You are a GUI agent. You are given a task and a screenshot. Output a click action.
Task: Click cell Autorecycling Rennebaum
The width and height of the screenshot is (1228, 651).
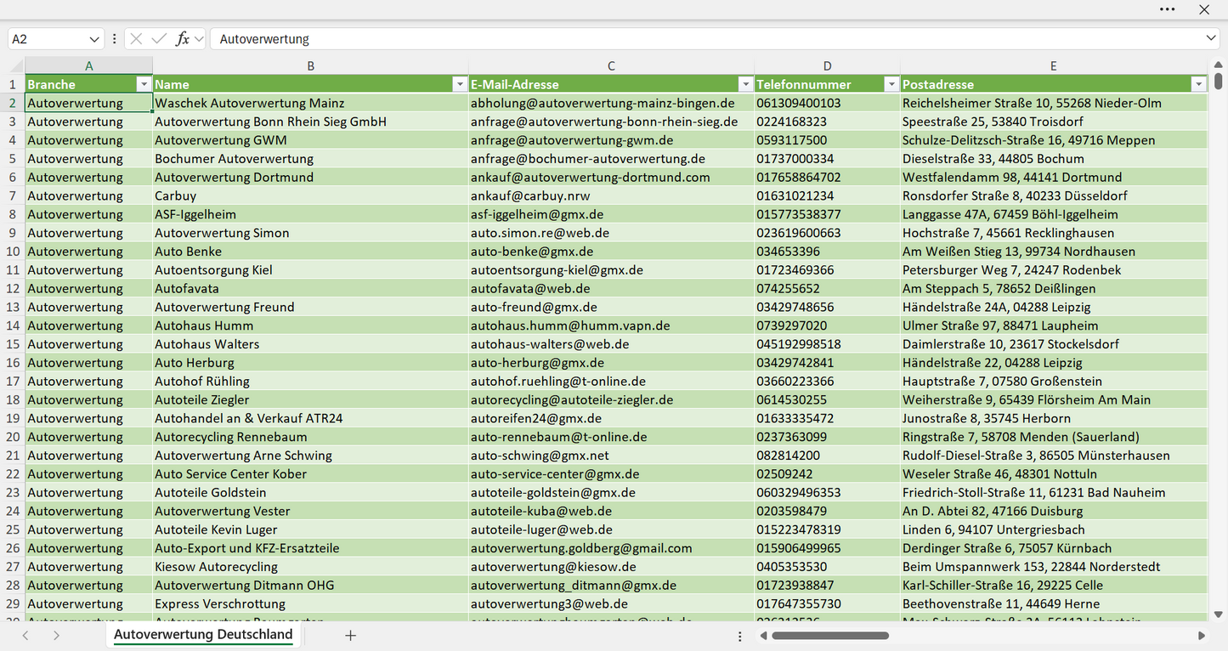(x=311, y=437)
